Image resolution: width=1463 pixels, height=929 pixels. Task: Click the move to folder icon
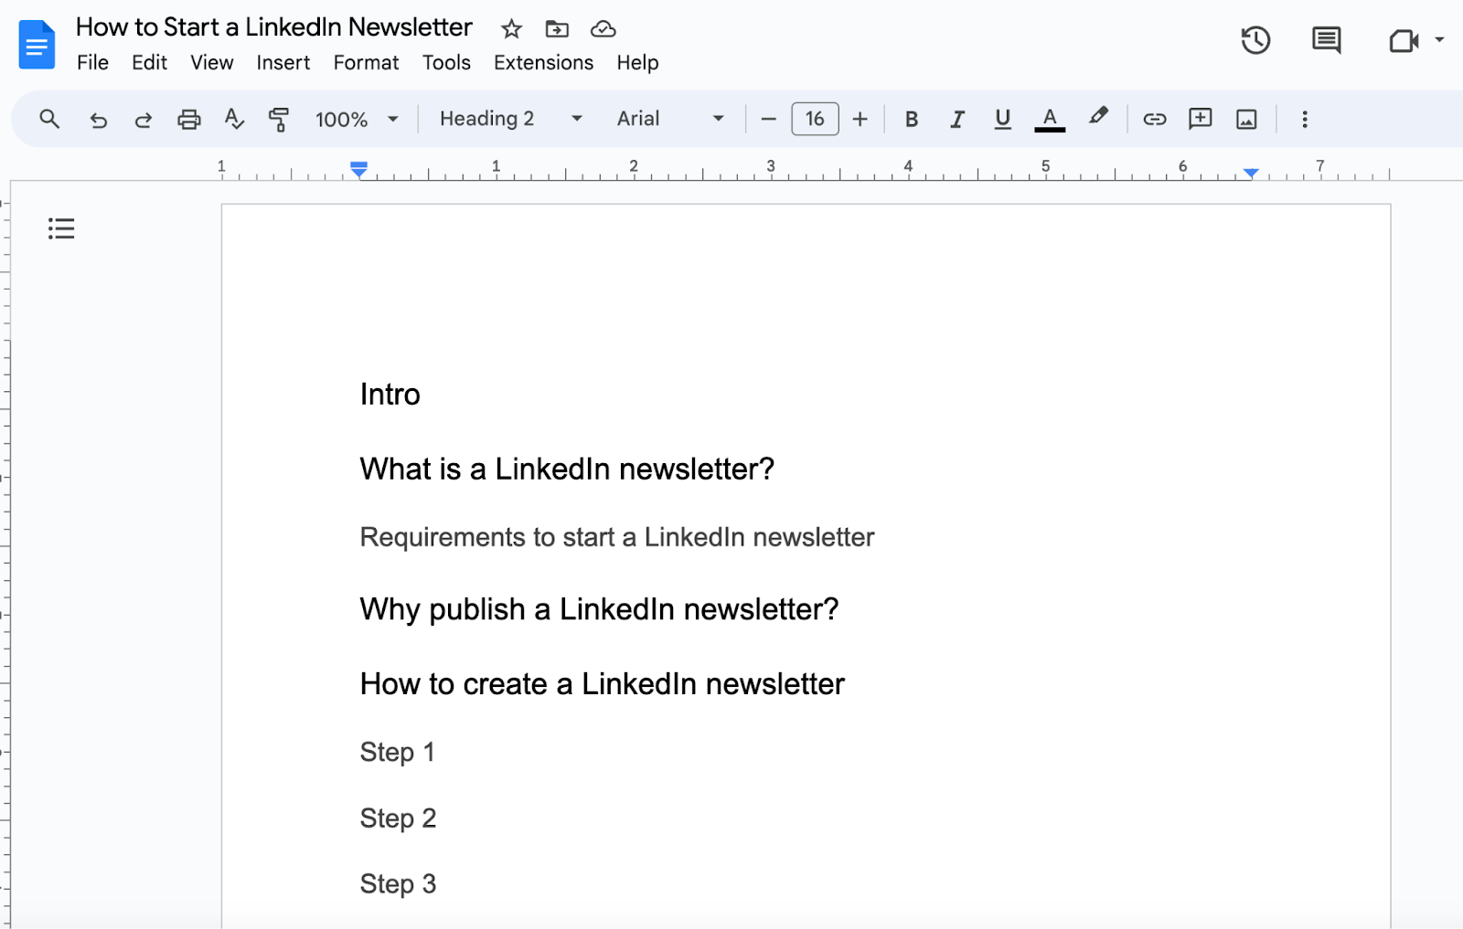coord(557,29)
